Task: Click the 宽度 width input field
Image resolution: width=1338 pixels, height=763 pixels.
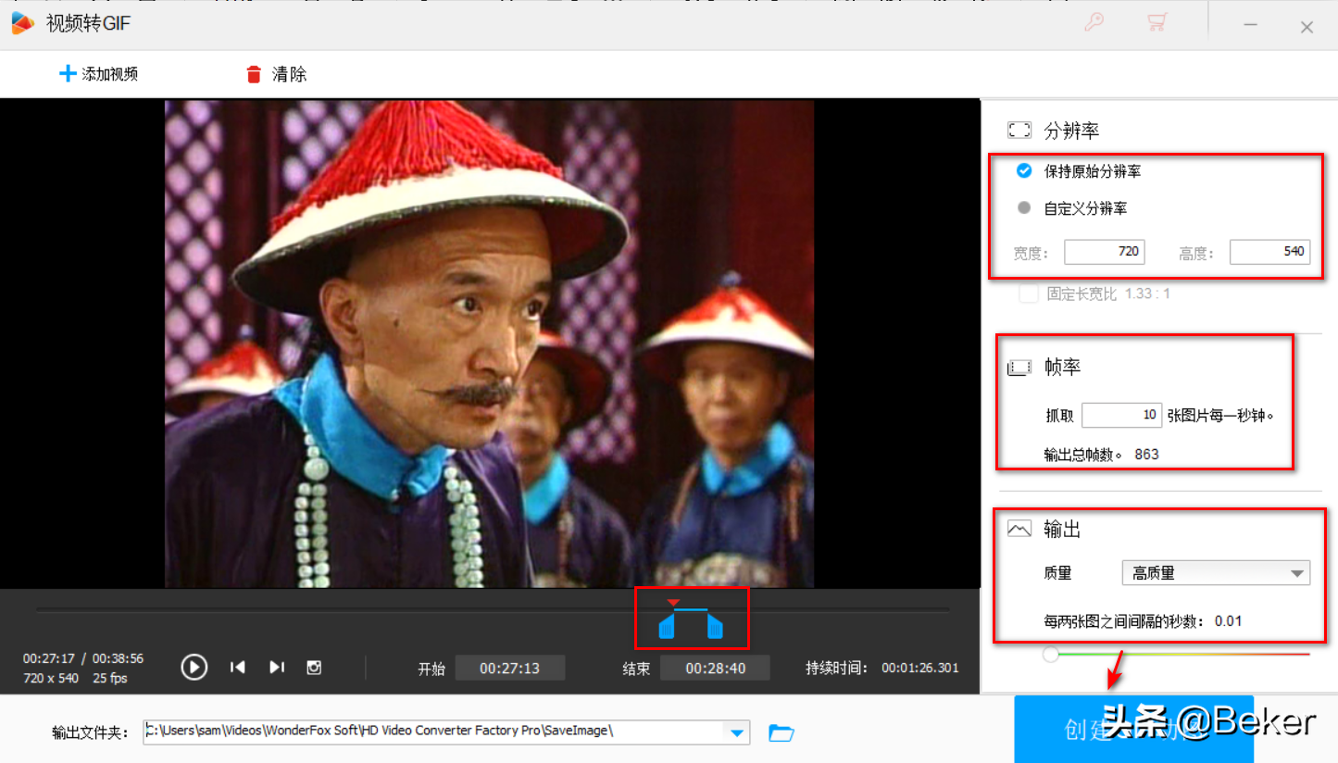Action: point(1104,252)
